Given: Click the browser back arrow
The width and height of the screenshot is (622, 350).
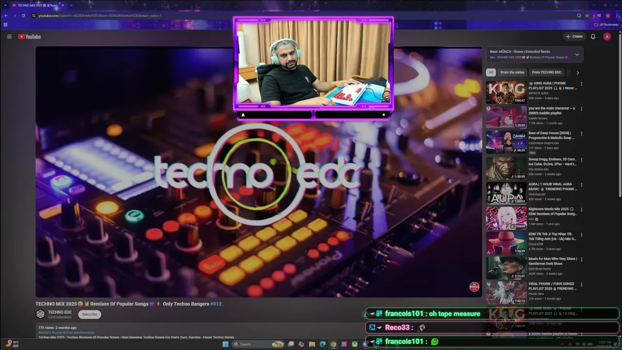Looking at the screenshot, I should (5, 16).
